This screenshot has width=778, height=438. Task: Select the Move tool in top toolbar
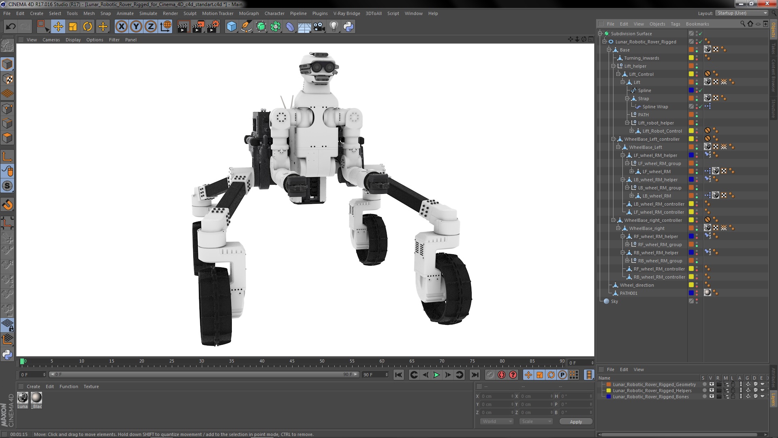click(x=58, y=27)
